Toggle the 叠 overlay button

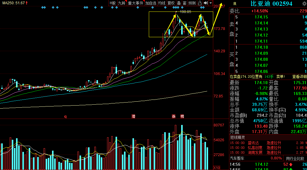(x=179, y=3)
